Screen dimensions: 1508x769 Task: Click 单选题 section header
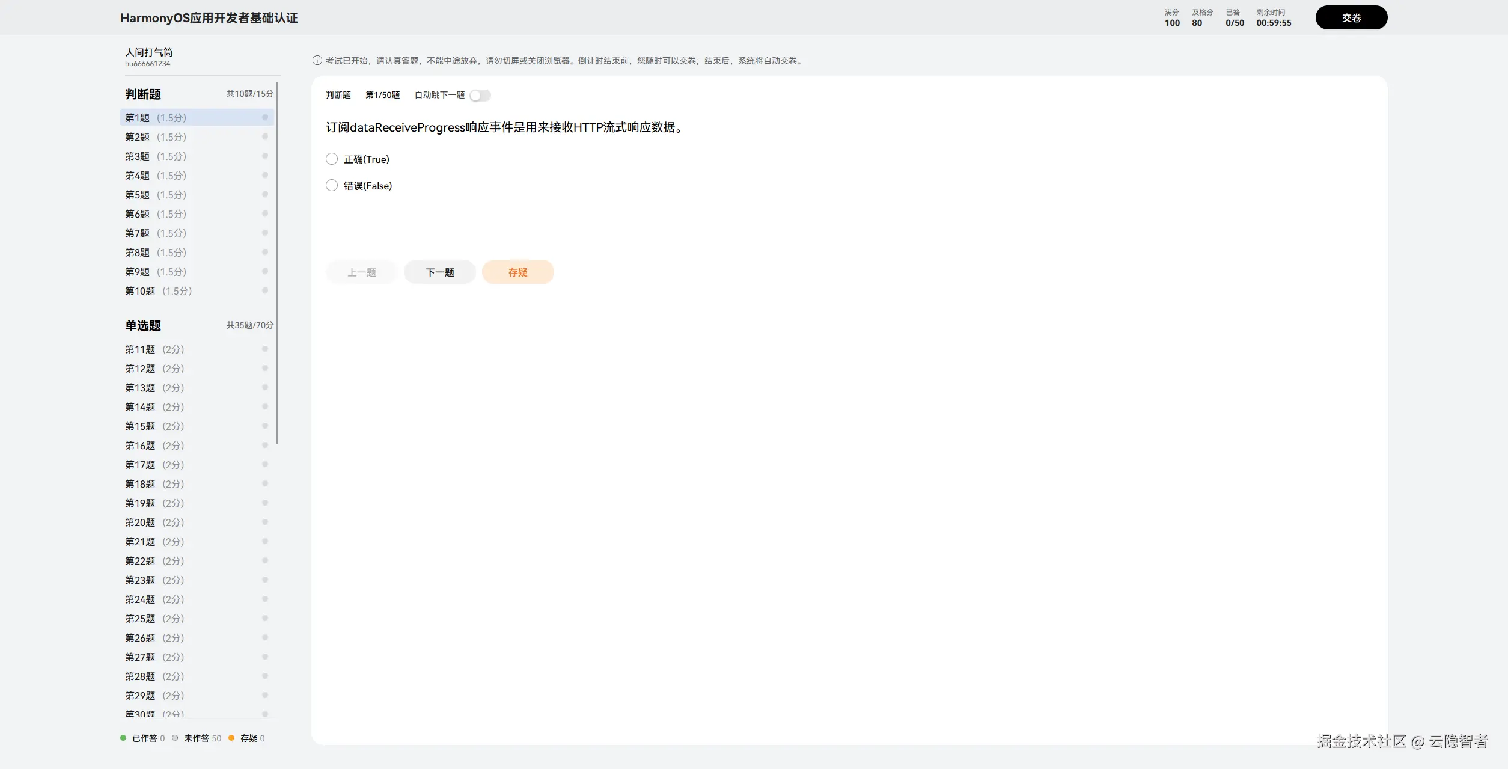click(x=143, y=326)
